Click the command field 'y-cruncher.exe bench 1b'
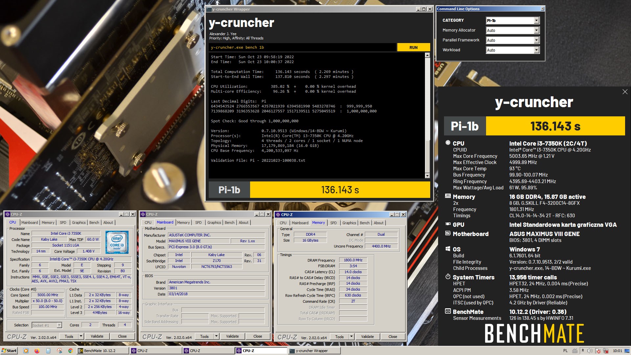The image size is (631, 355). point(302,47)
